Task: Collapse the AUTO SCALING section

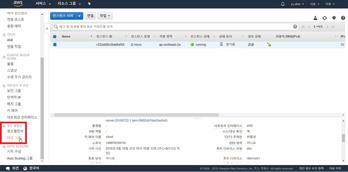Action: coord(4,146)
